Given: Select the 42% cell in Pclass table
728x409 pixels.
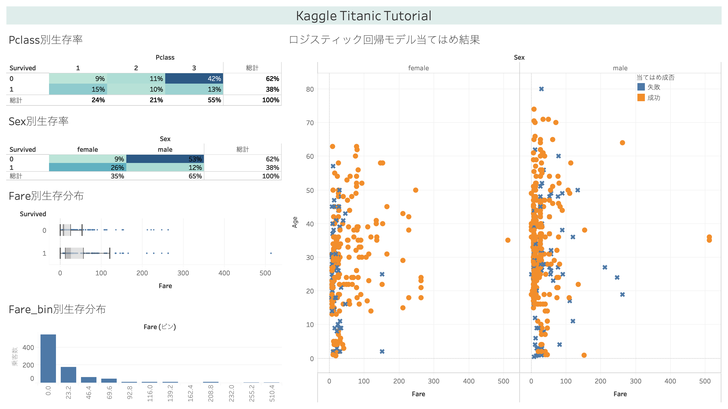Looking at the screenshot, I should coord(194,79).
